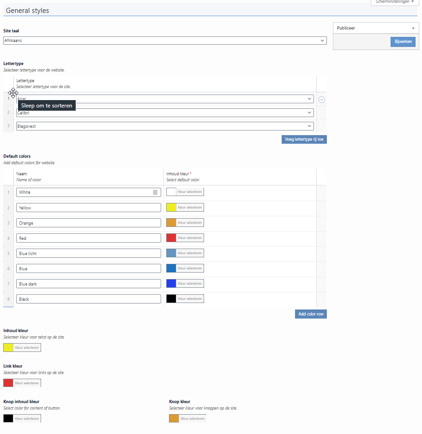
Task: Click the General styles page title
Action: pos(27,11)
